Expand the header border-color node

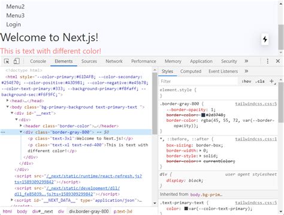pyautogui.click(x=21, y=125)
